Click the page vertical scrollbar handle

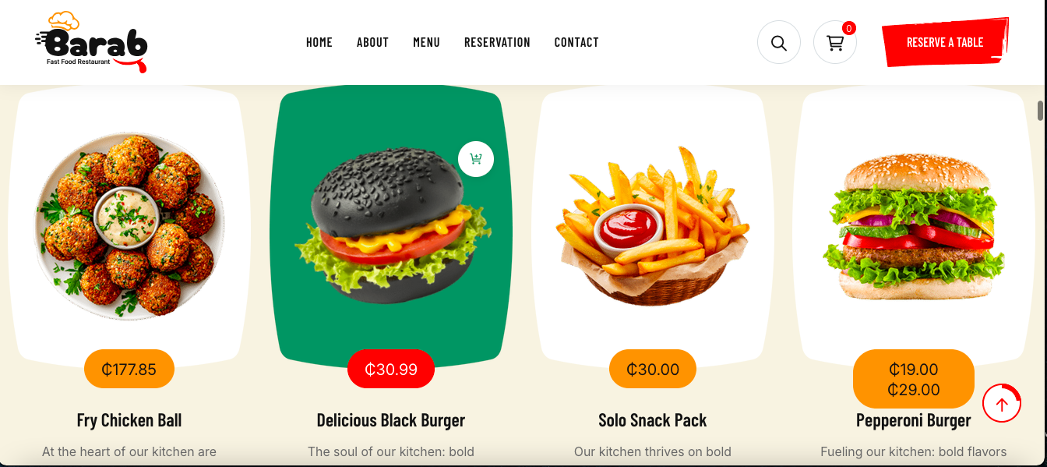coord(1041,111)
